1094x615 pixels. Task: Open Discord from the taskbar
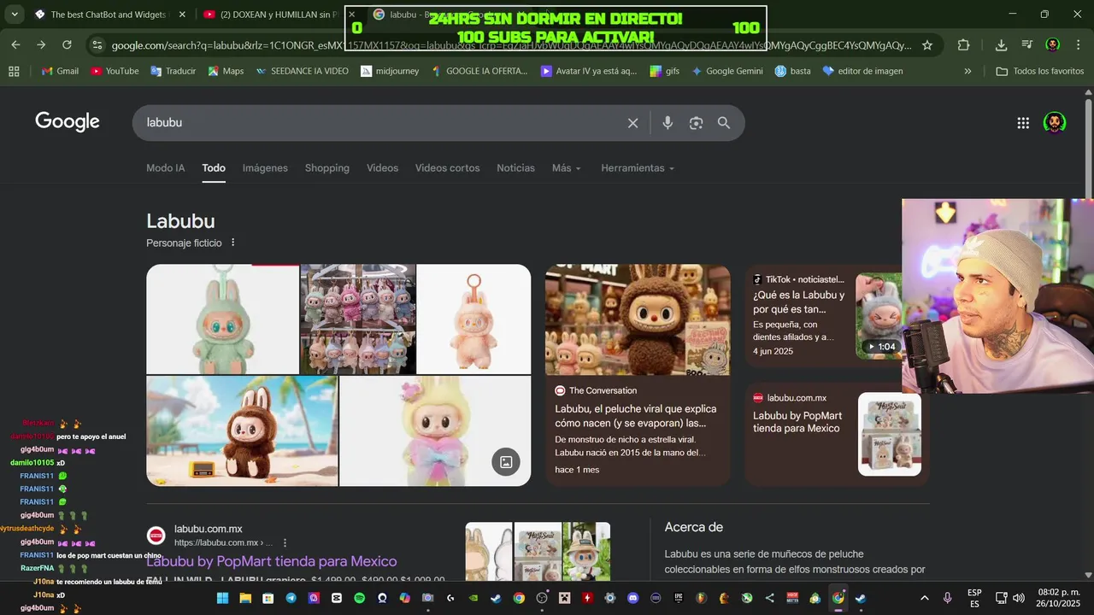coord(632,599)
